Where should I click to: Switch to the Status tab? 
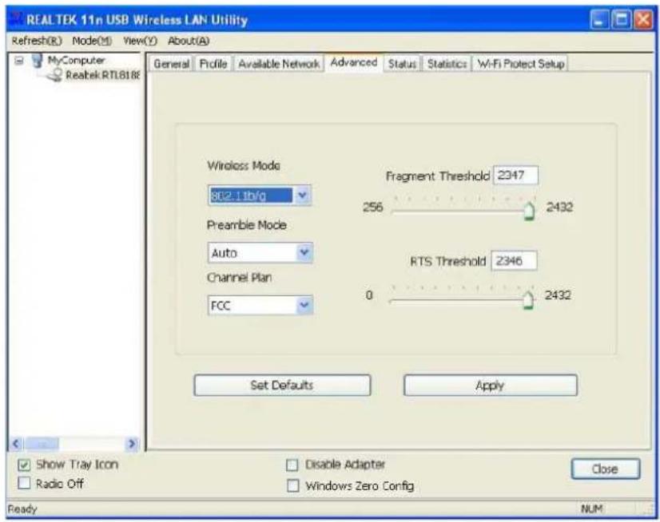(x=402, y=64)
